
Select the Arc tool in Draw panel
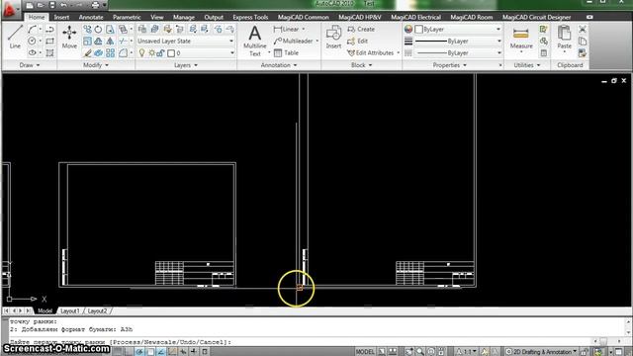[x=32, y=29]
